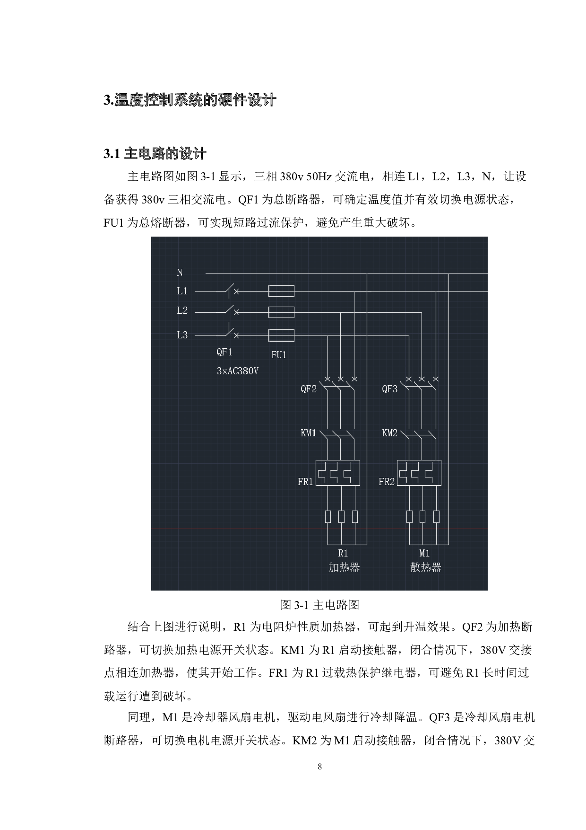Viewport: 586px width, 830px height.
Task: Select the M1 load label
Action: [x=424, y=553]
